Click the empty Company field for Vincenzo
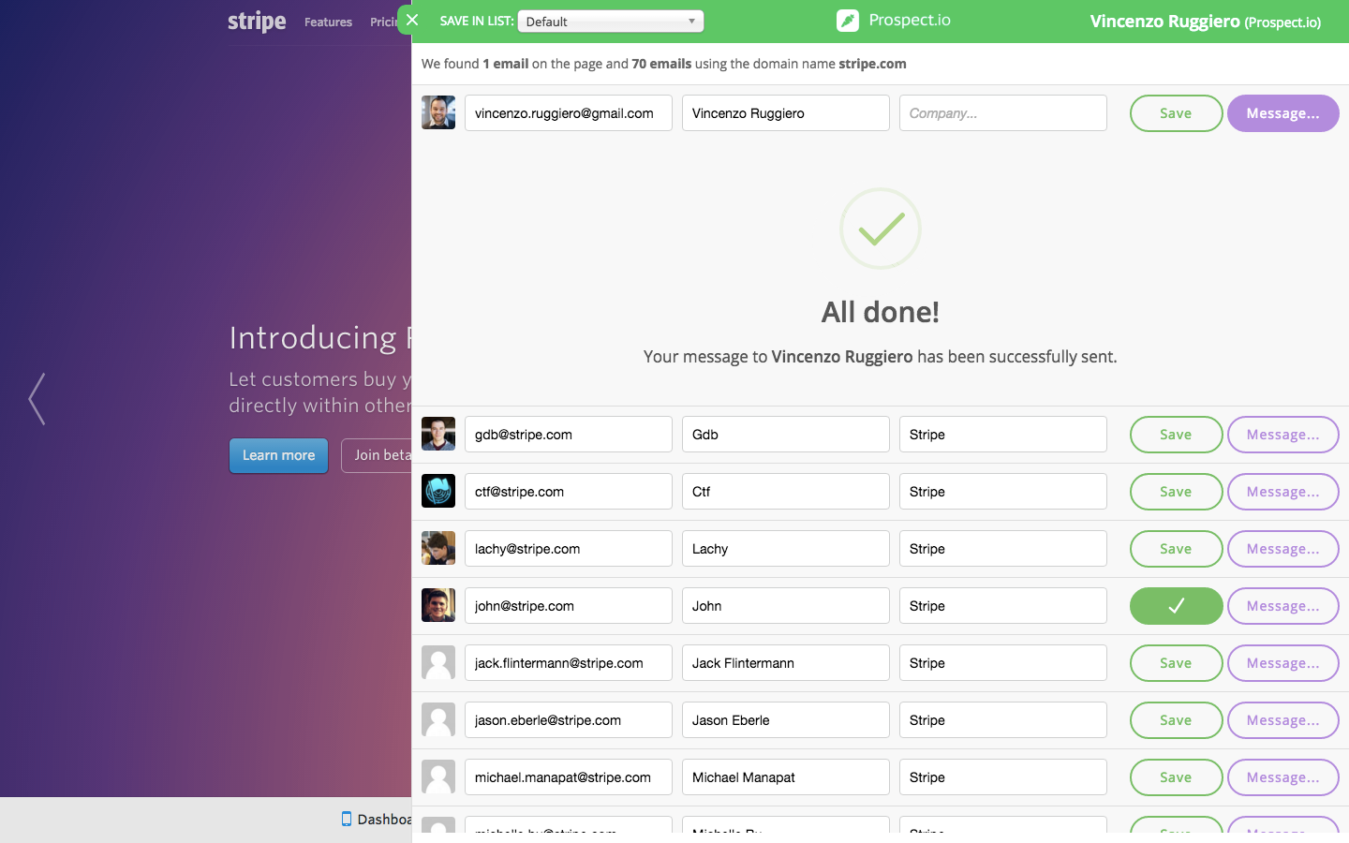Image resolution: width=1349 pixels, height=843 pixels. pyautogui.click(x=1003, y=113)
